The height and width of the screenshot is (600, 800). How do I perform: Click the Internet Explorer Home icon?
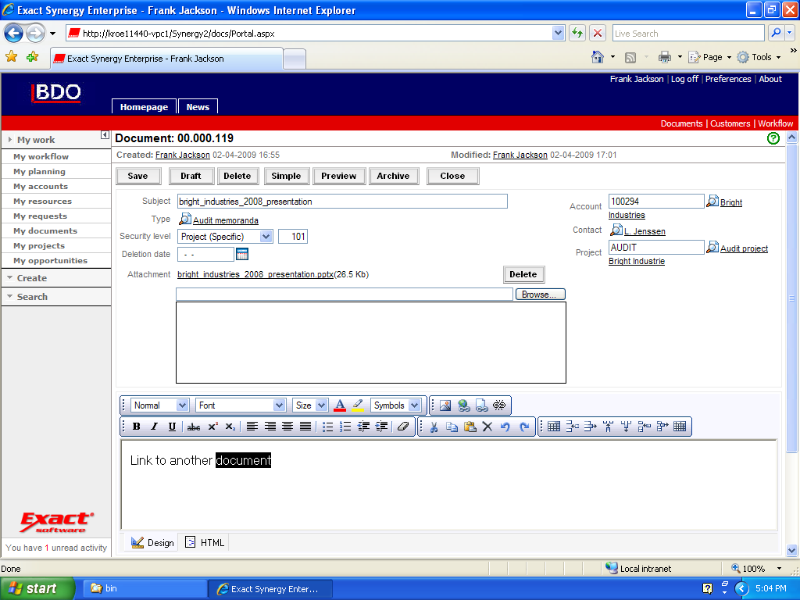[x=598, y=56]
